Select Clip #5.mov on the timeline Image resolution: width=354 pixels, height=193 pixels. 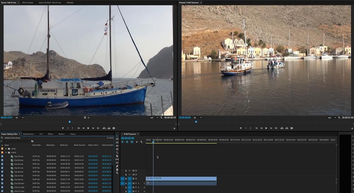[x=181, y=179]
